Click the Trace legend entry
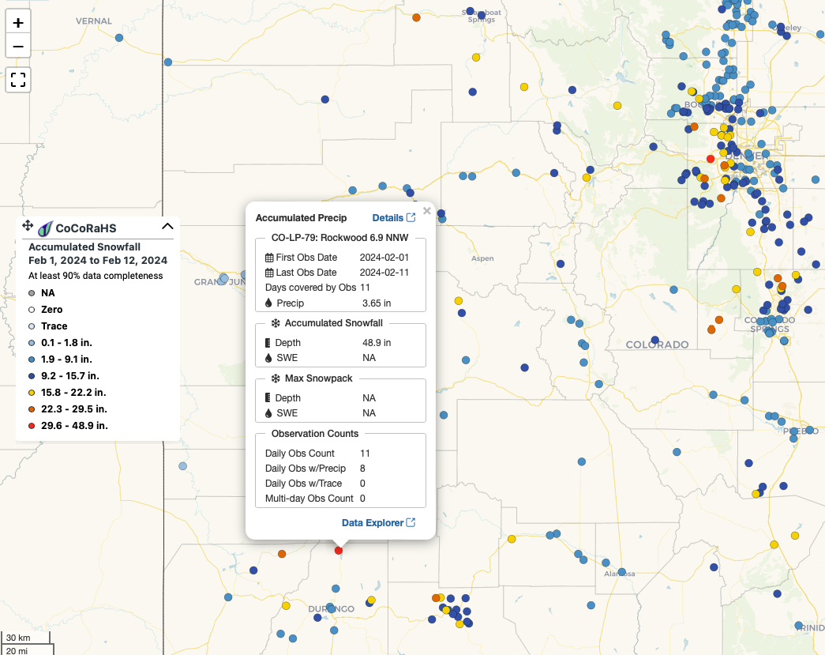 pyautogui.click(x=54, y=326)
